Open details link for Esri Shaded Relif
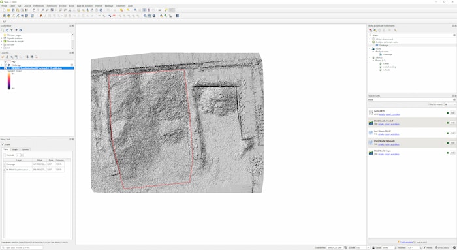 pos(381,134)
